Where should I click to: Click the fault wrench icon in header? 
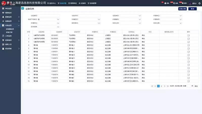coord(174,3)
